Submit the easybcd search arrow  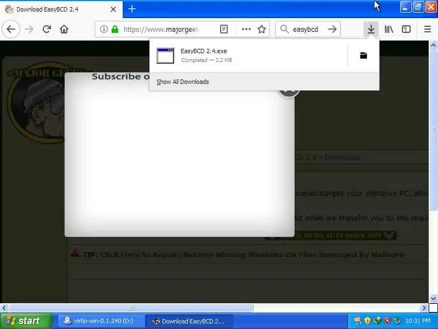click(x=332, y=29)
